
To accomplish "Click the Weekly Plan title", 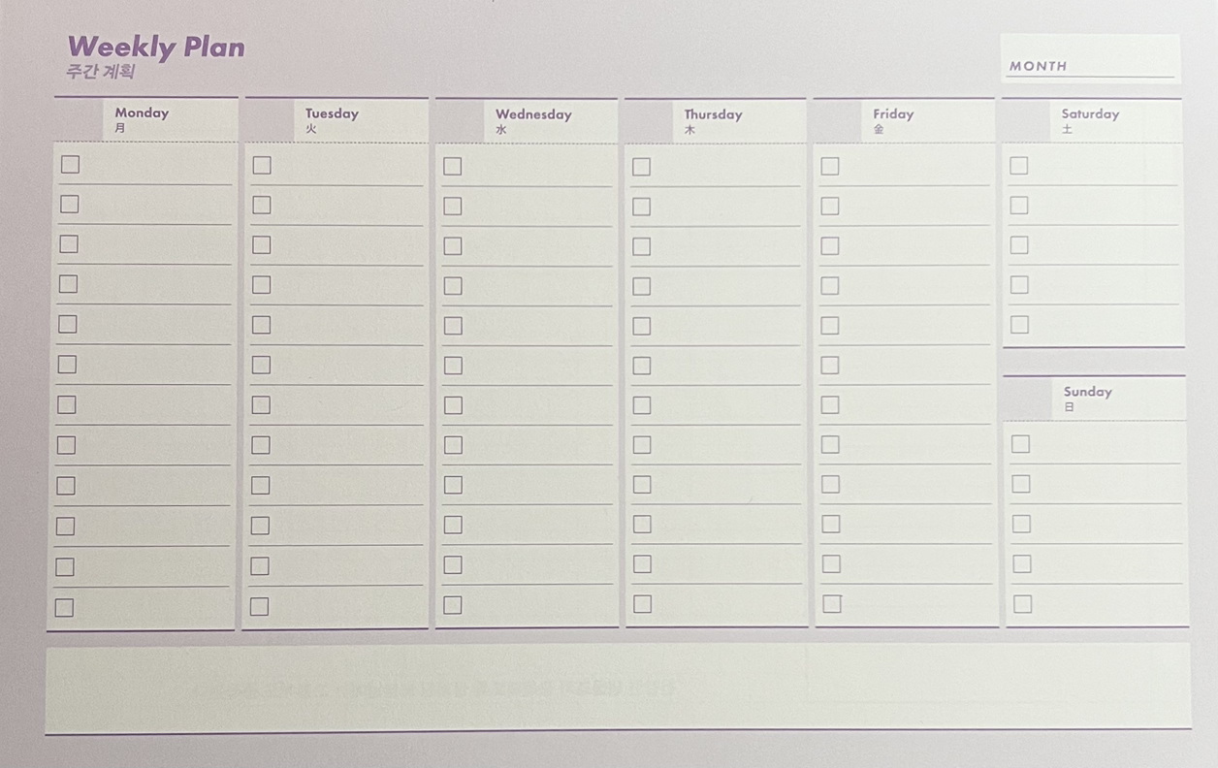I will pyautogui.click(x=156, y=47).
